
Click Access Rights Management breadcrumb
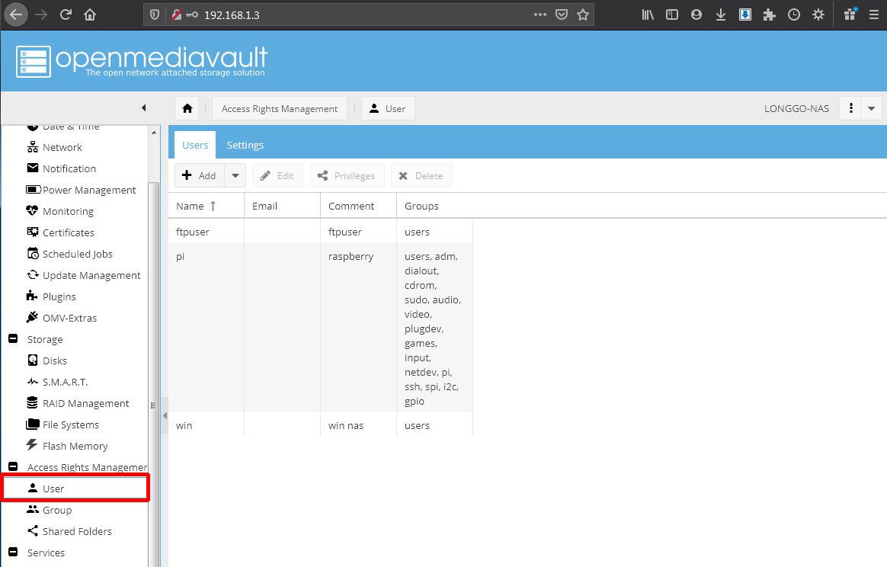coord(280,108)
